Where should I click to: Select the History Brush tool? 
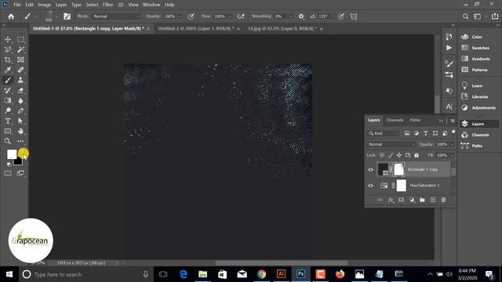(x=8, y=91)
